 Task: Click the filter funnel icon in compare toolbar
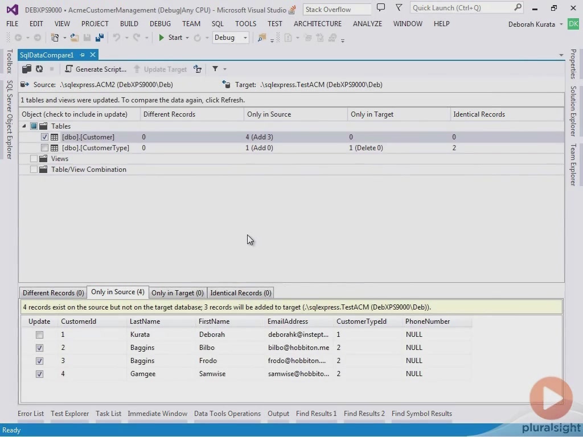pyautogui.click(x=215, y=69)
